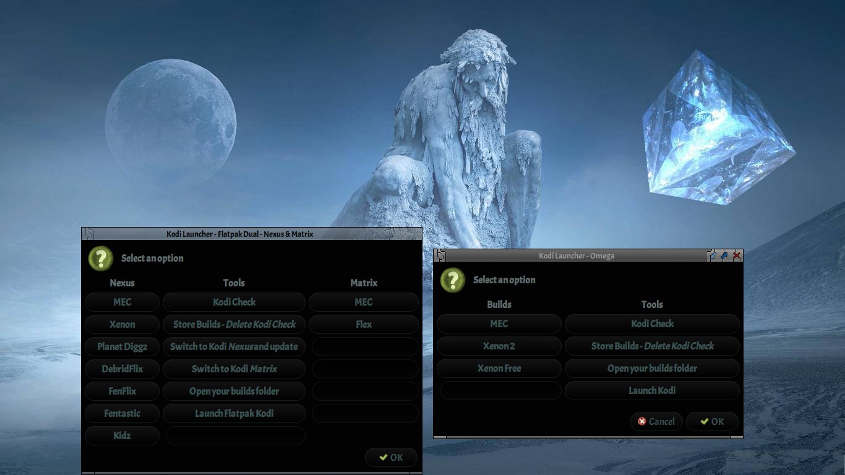Open builds folder in Flatpak Dual window
The height and width of the screenshot is (475, 845).
tap(234, 391)
